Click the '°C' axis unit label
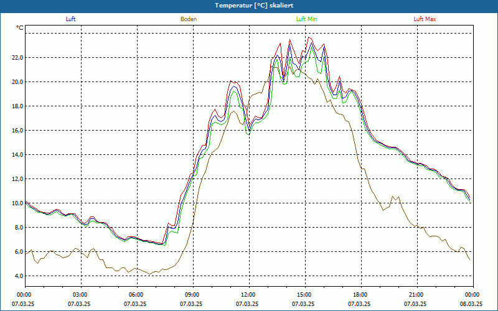498x311 pixels. [20, 28]
